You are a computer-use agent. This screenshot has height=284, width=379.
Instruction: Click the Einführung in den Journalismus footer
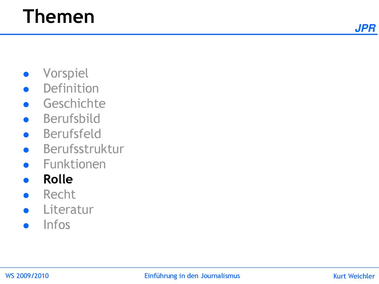point(192,276)
